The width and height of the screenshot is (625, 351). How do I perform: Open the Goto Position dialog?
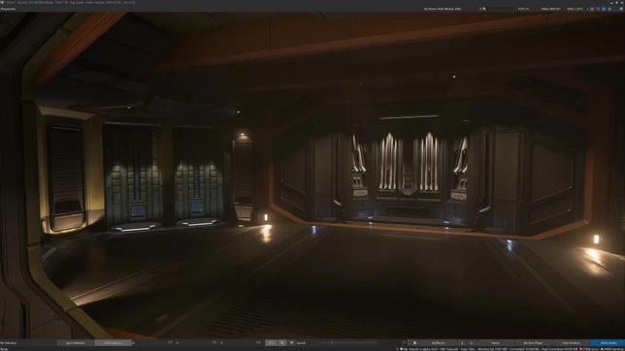point(571,342)
